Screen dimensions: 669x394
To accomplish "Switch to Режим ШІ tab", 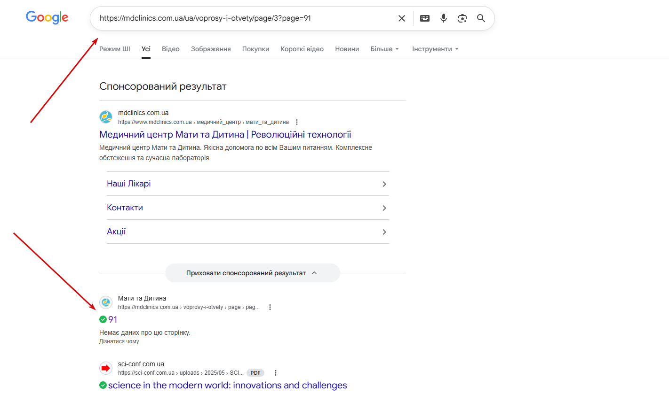I will [115, 49].
